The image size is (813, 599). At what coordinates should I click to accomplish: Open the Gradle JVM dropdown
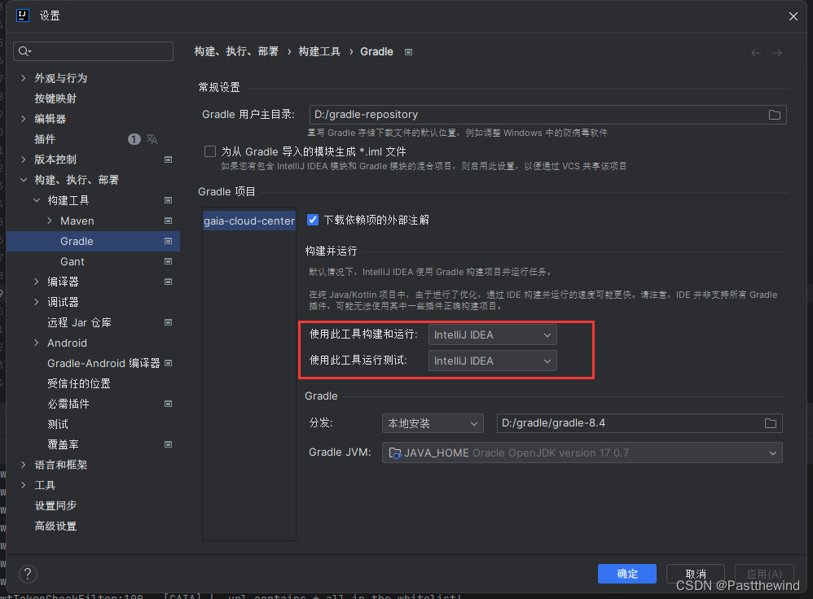pos(582,453)
